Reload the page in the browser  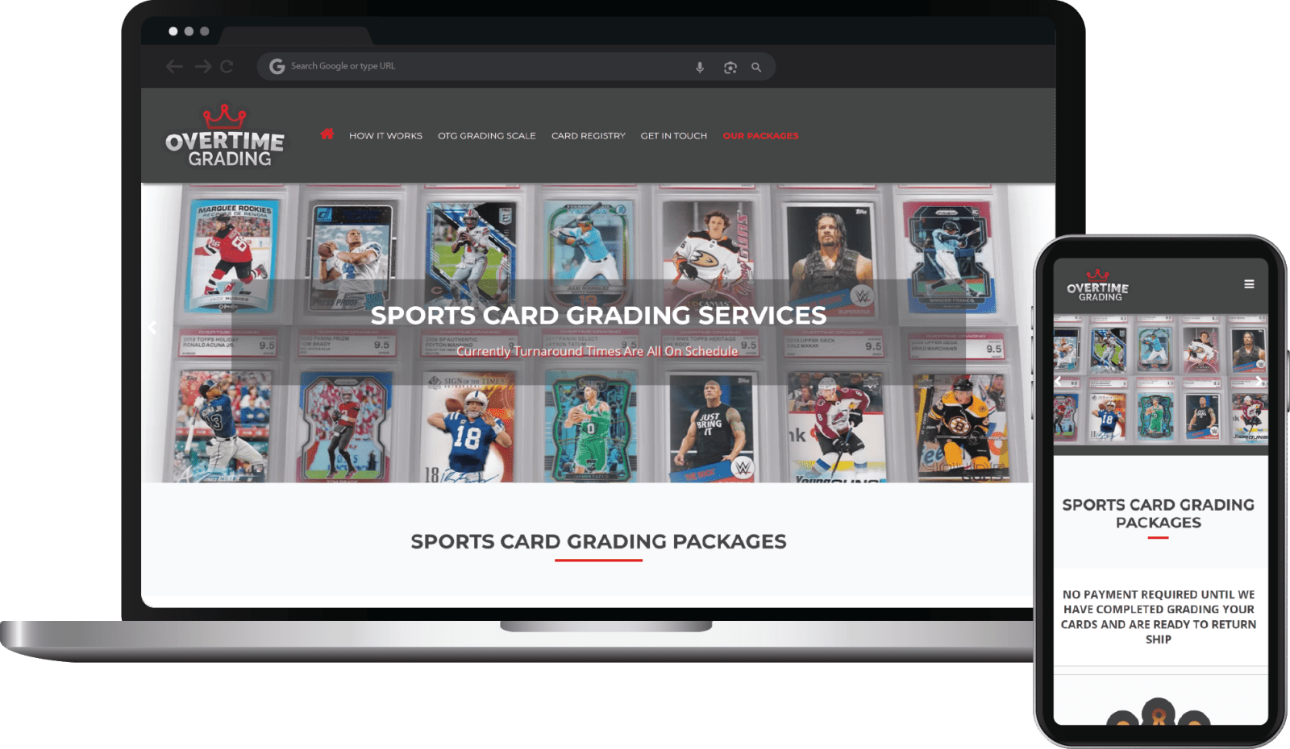click(227, 67)
